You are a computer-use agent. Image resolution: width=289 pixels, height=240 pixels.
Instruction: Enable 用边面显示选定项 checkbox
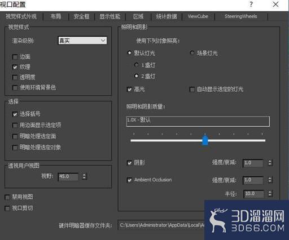click(15, 125)
